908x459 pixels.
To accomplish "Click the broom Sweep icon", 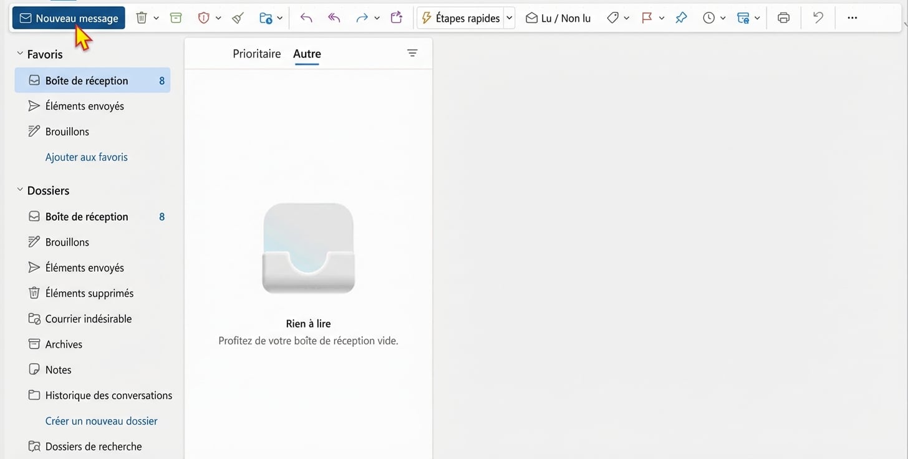I will point(238,18).
